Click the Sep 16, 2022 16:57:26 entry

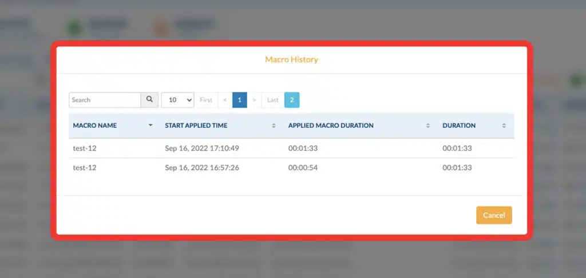coord(201,168)
